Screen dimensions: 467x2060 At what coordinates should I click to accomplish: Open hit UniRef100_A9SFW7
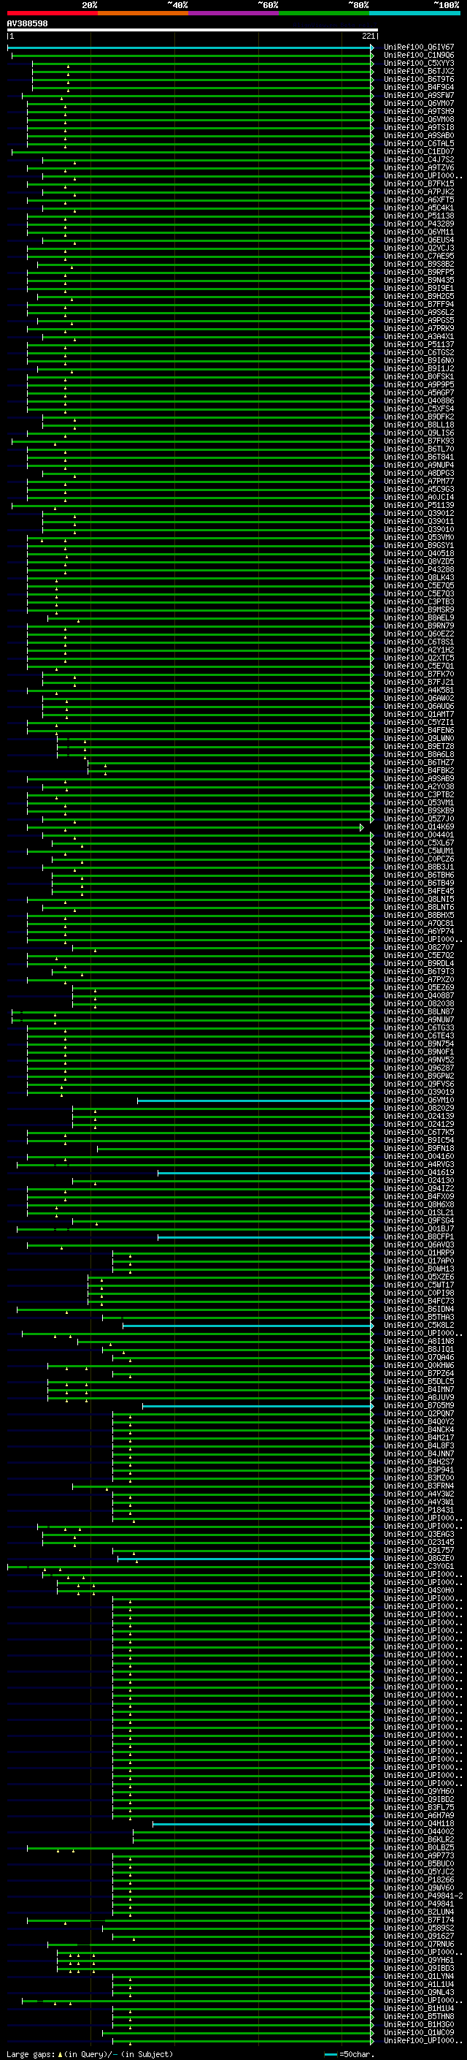(418, 95)
